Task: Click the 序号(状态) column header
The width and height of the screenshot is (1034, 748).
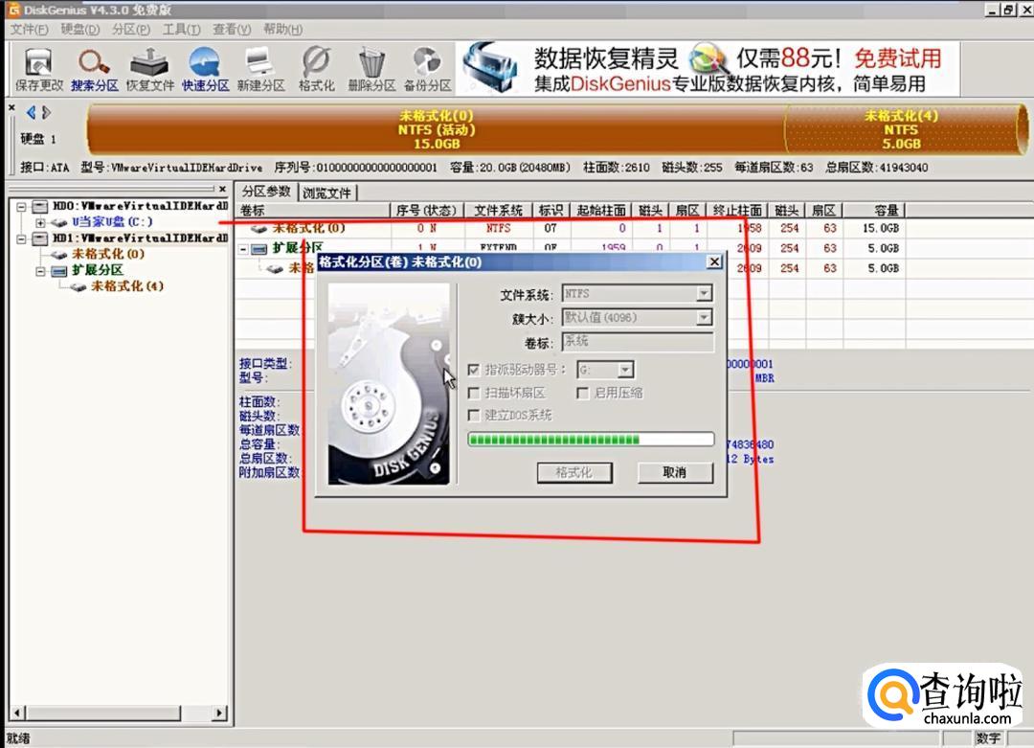Action: coord(427,211)
